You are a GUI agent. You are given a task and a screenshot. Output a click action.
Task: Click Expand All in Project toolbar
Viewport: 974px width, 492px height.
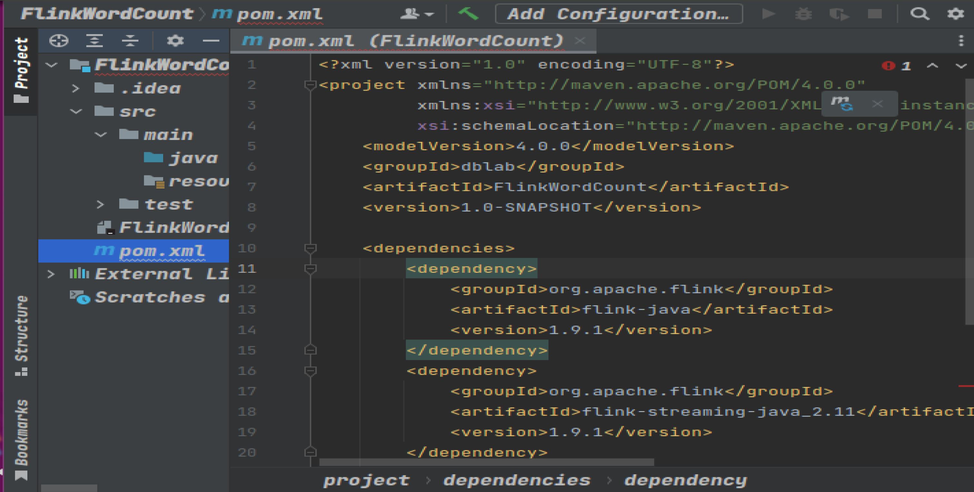click(94, 41)
